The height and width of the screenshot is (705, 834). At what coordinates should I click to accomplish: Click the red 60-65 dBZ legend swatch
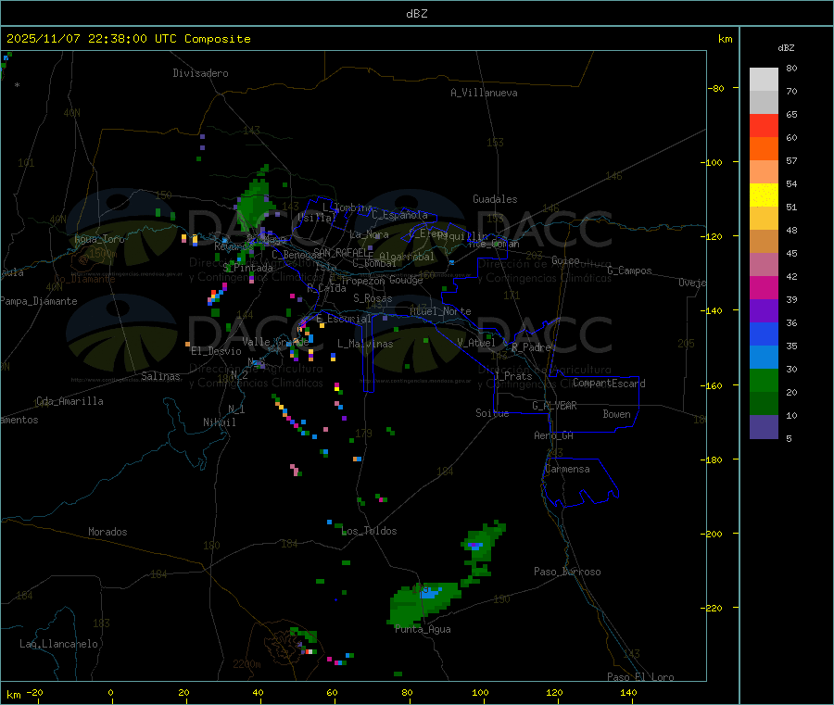[764, 126]
